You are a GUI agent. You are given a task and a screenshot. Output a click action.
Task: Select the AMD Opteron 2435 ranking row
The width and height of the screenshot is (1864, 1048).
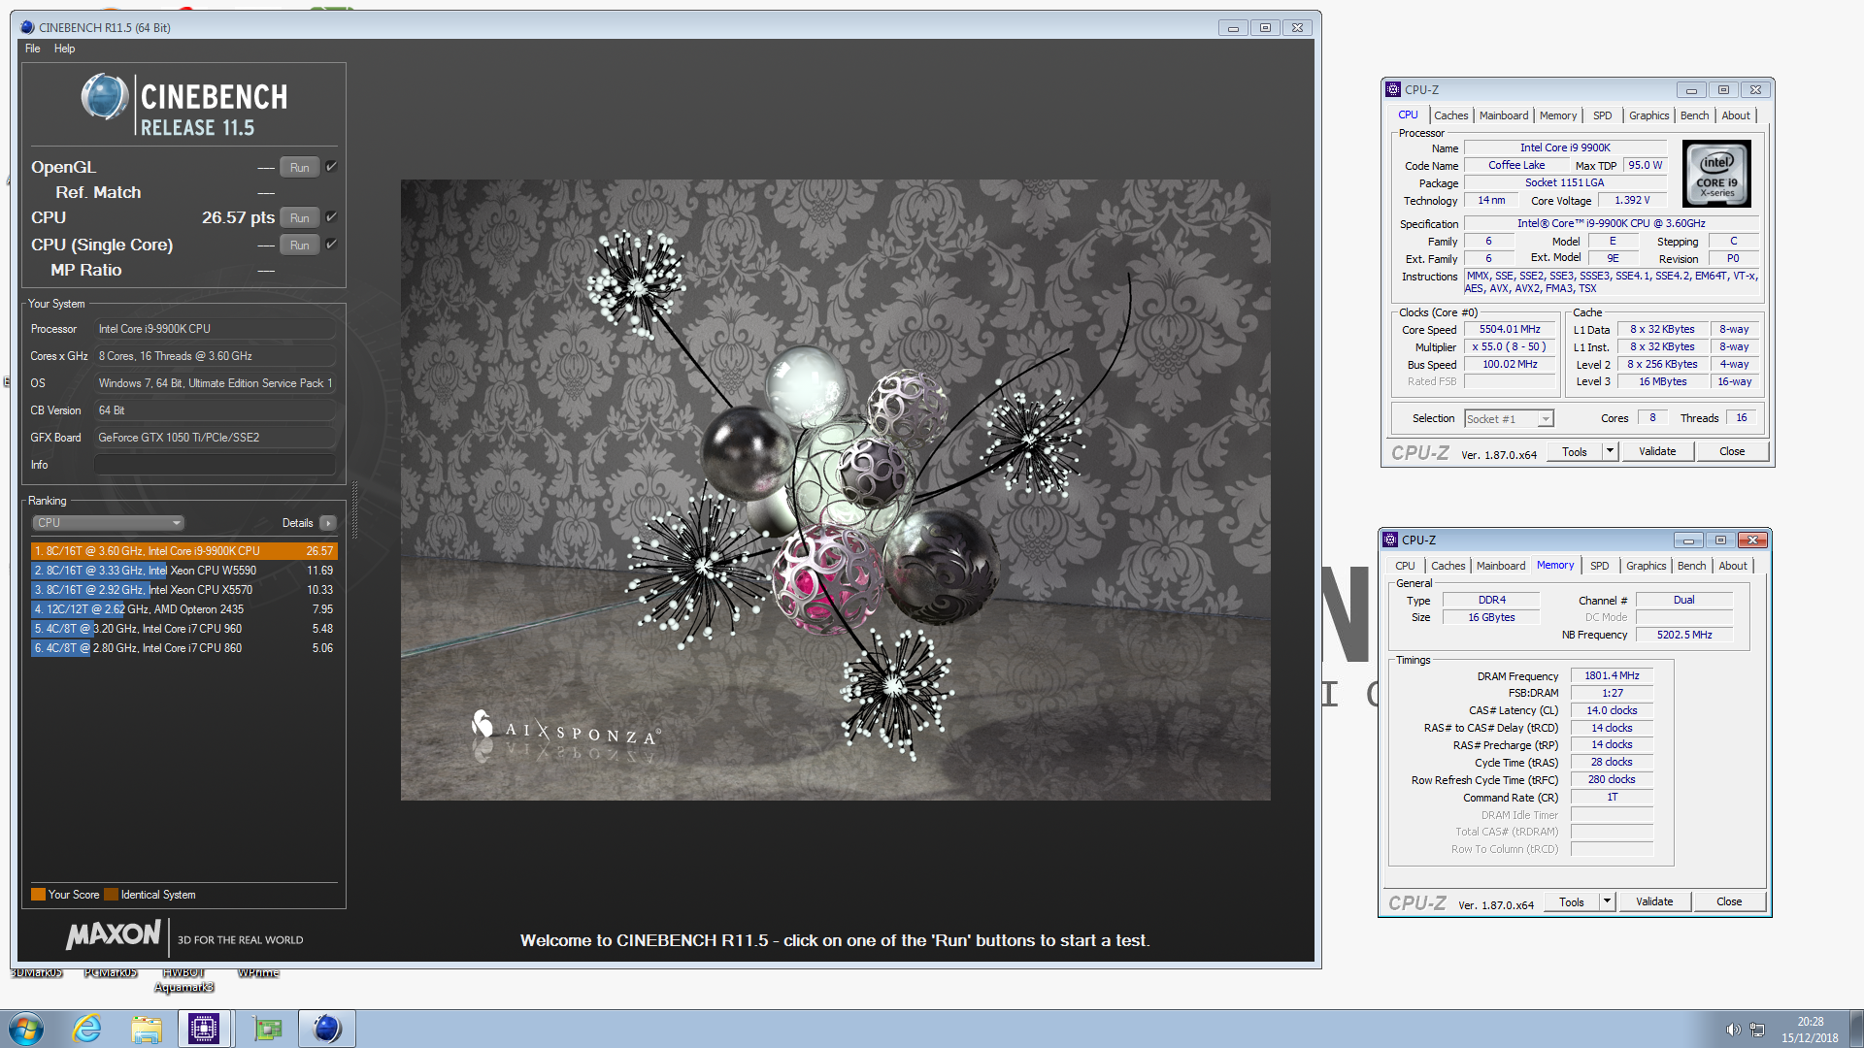click(183, 609)
